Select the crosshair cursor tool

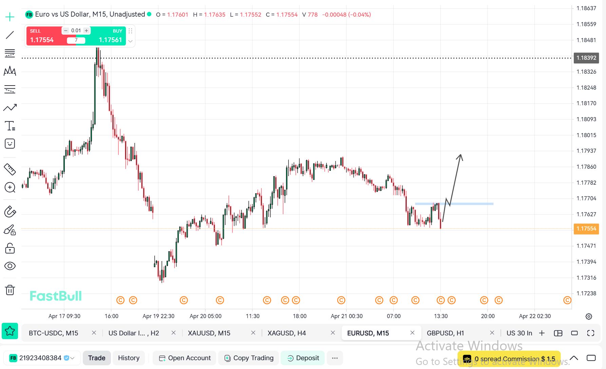[10, 17]
